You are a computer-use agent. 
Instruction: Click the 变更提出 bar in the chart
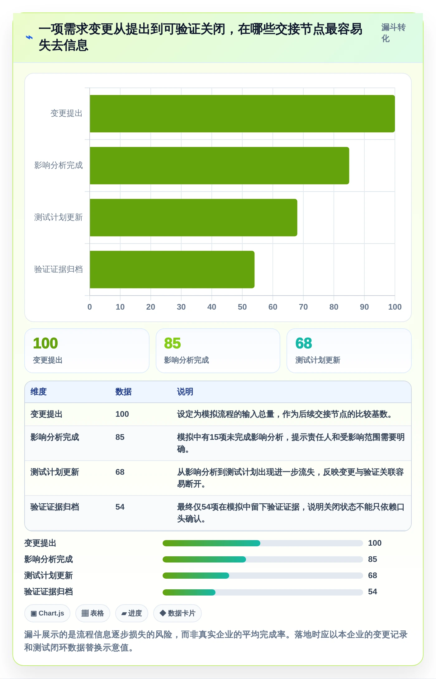coord(242,114)
